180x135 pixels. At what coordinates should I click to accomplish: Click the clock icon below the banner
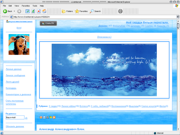pyautogui.click(x=41, y=117)
